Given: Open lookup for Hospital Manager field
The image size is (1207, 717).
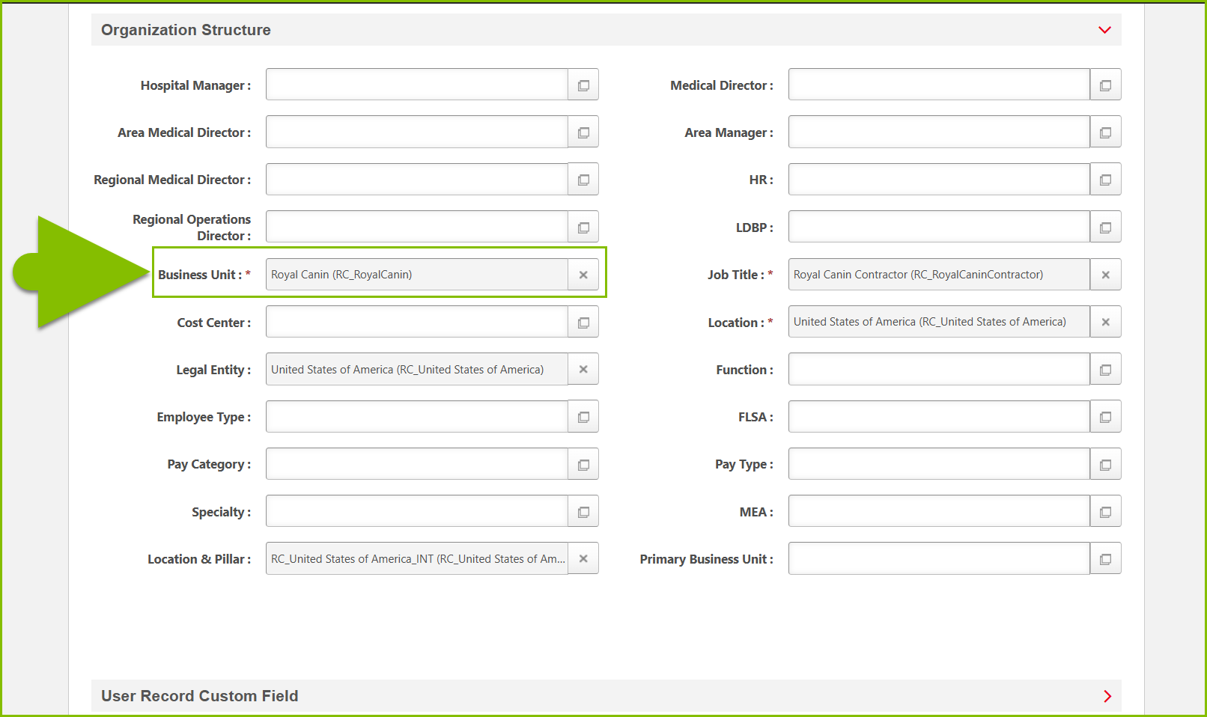Looking at the screenshot, I should 583,85.
